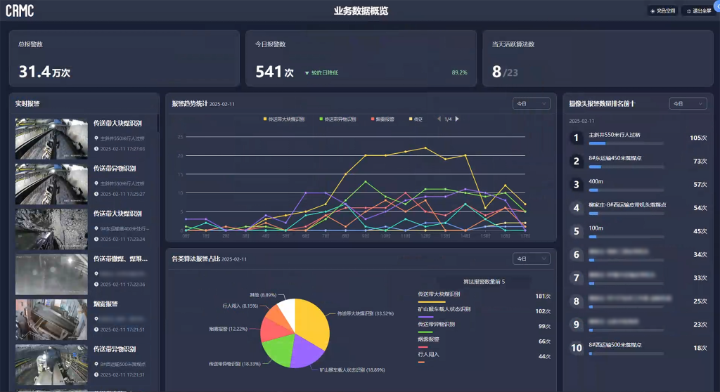720x392 pixels.
Task: Select 矿山猴车载人状态识别 in algorithm top 5 list
Action: click(x=444, y=309)
